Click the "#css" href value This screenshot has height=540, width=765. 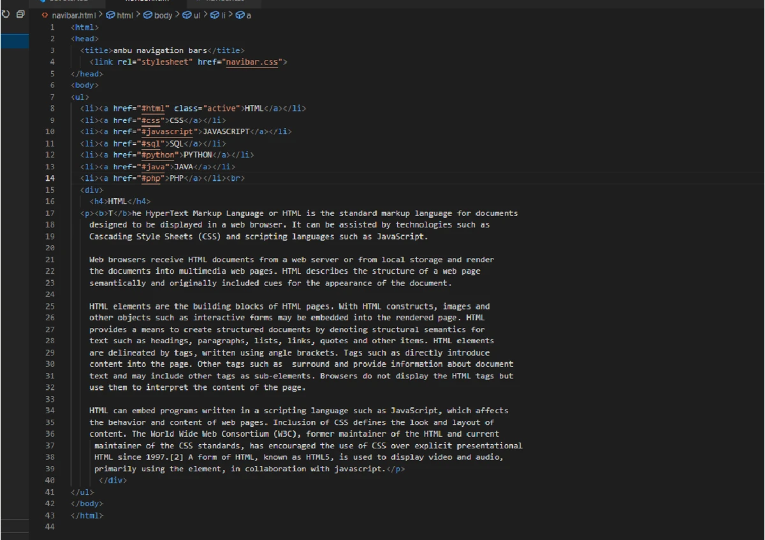(151, 120)
